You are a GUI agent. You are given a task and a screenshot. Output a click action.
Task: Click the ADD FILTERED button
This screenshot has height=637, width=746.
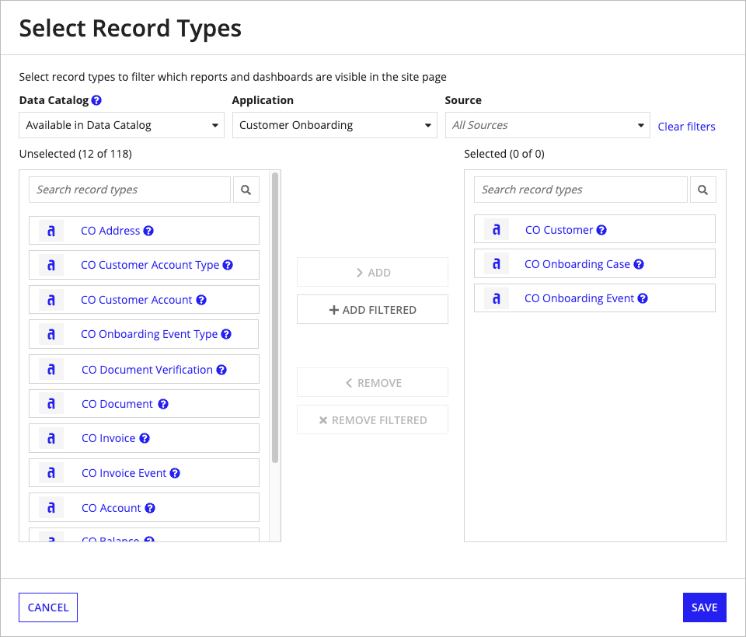click(x=372, y=310)
